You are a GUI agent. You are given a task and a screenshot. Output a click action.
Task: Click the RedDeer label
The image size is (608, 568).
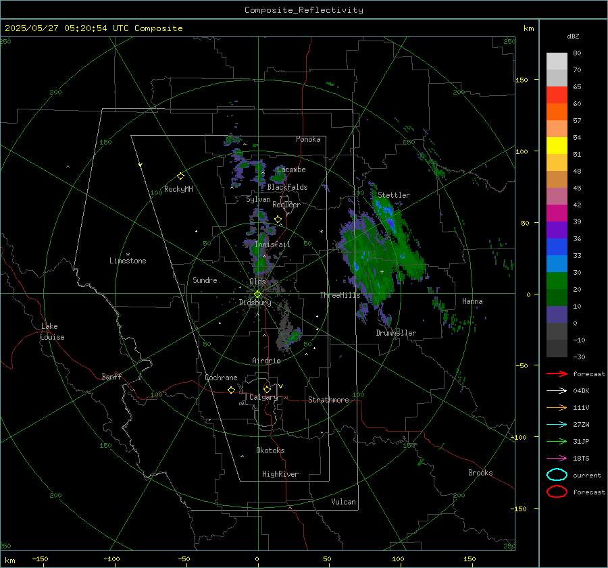tap(286, 205)
